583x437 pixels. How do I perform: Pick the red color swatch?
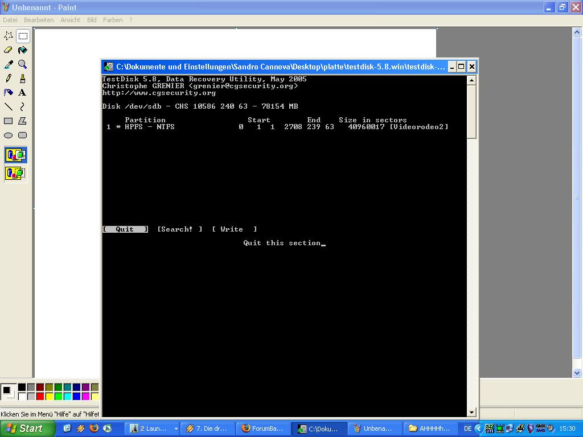click(40, 397)
